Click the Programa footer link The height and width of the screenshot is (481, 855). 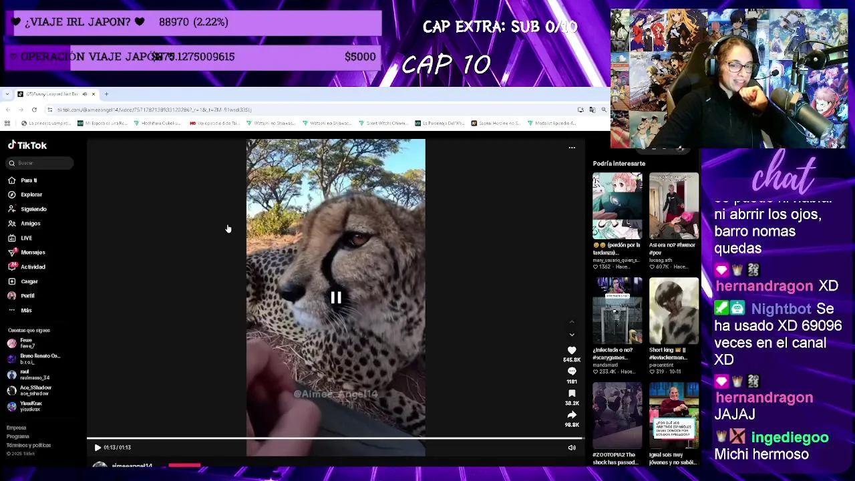click(x=18, y=436)
